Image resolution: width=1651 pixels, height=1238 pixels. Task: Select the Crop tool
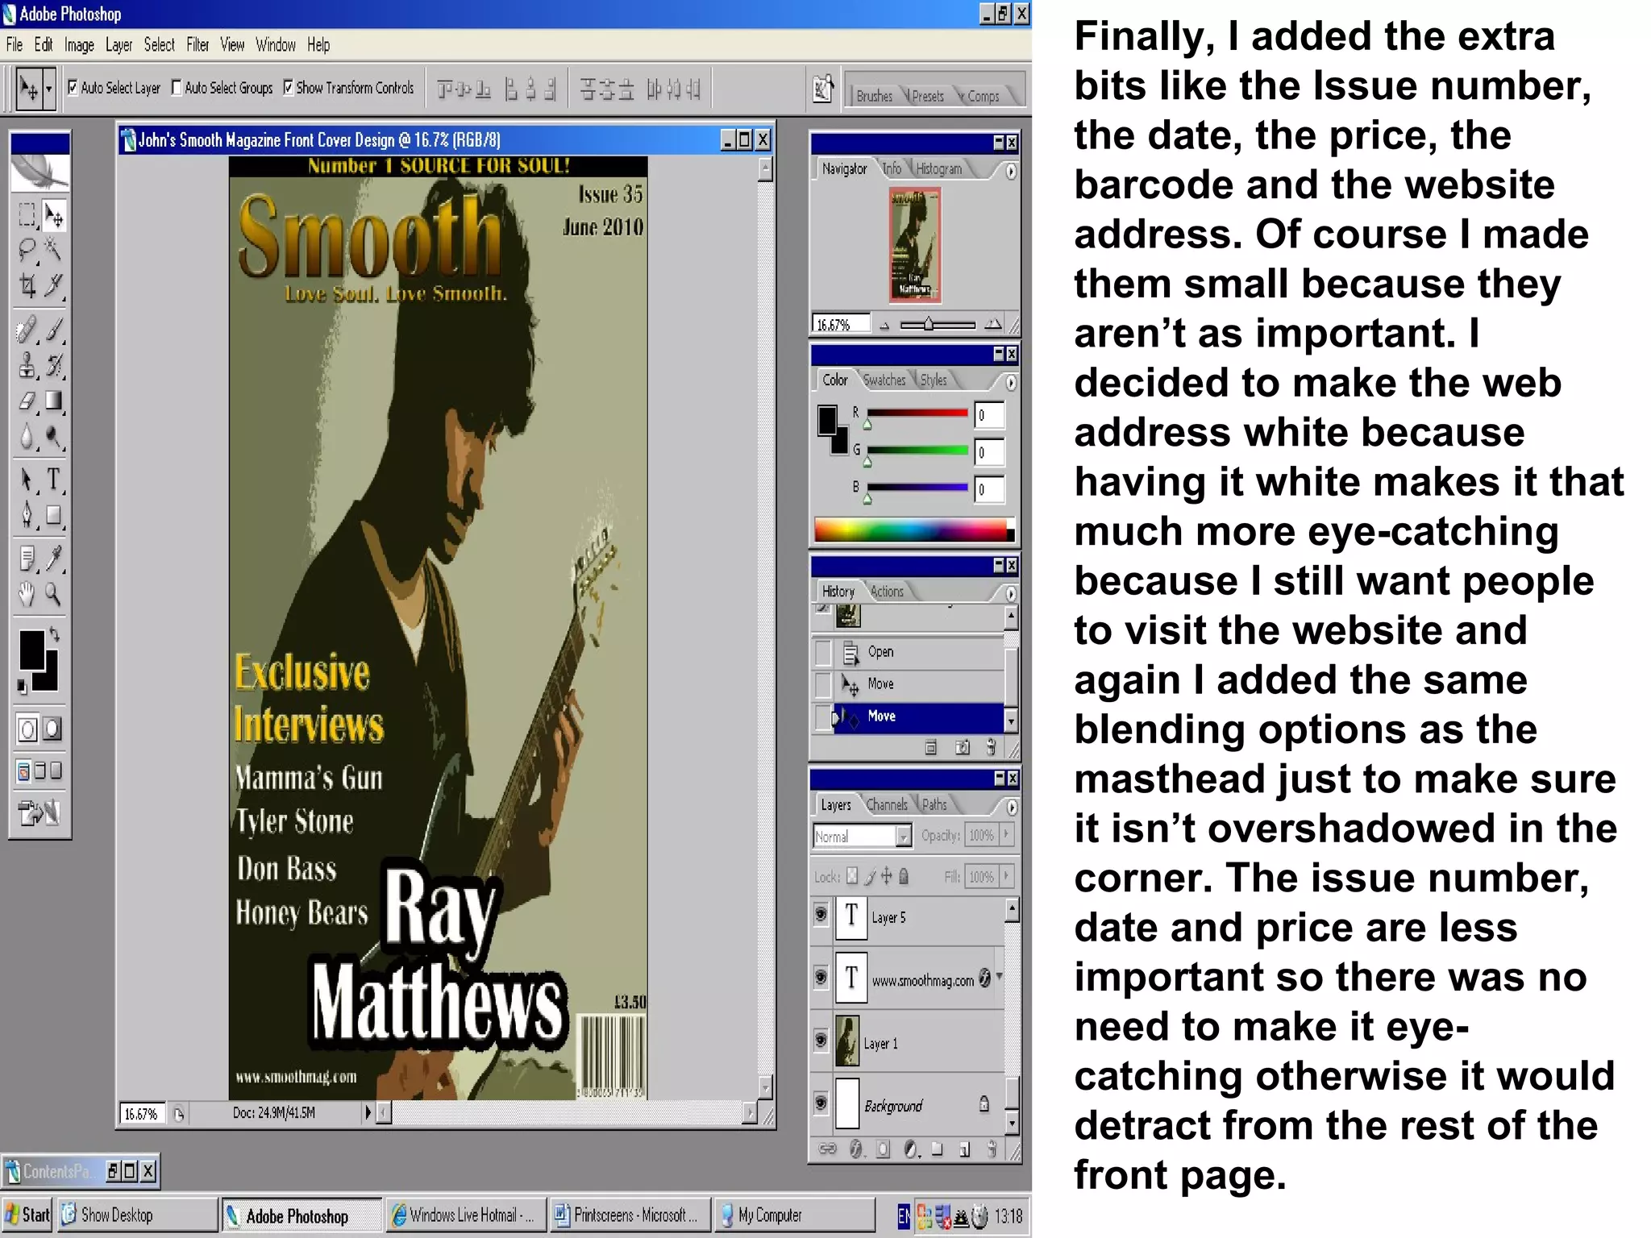pos(27,285)
